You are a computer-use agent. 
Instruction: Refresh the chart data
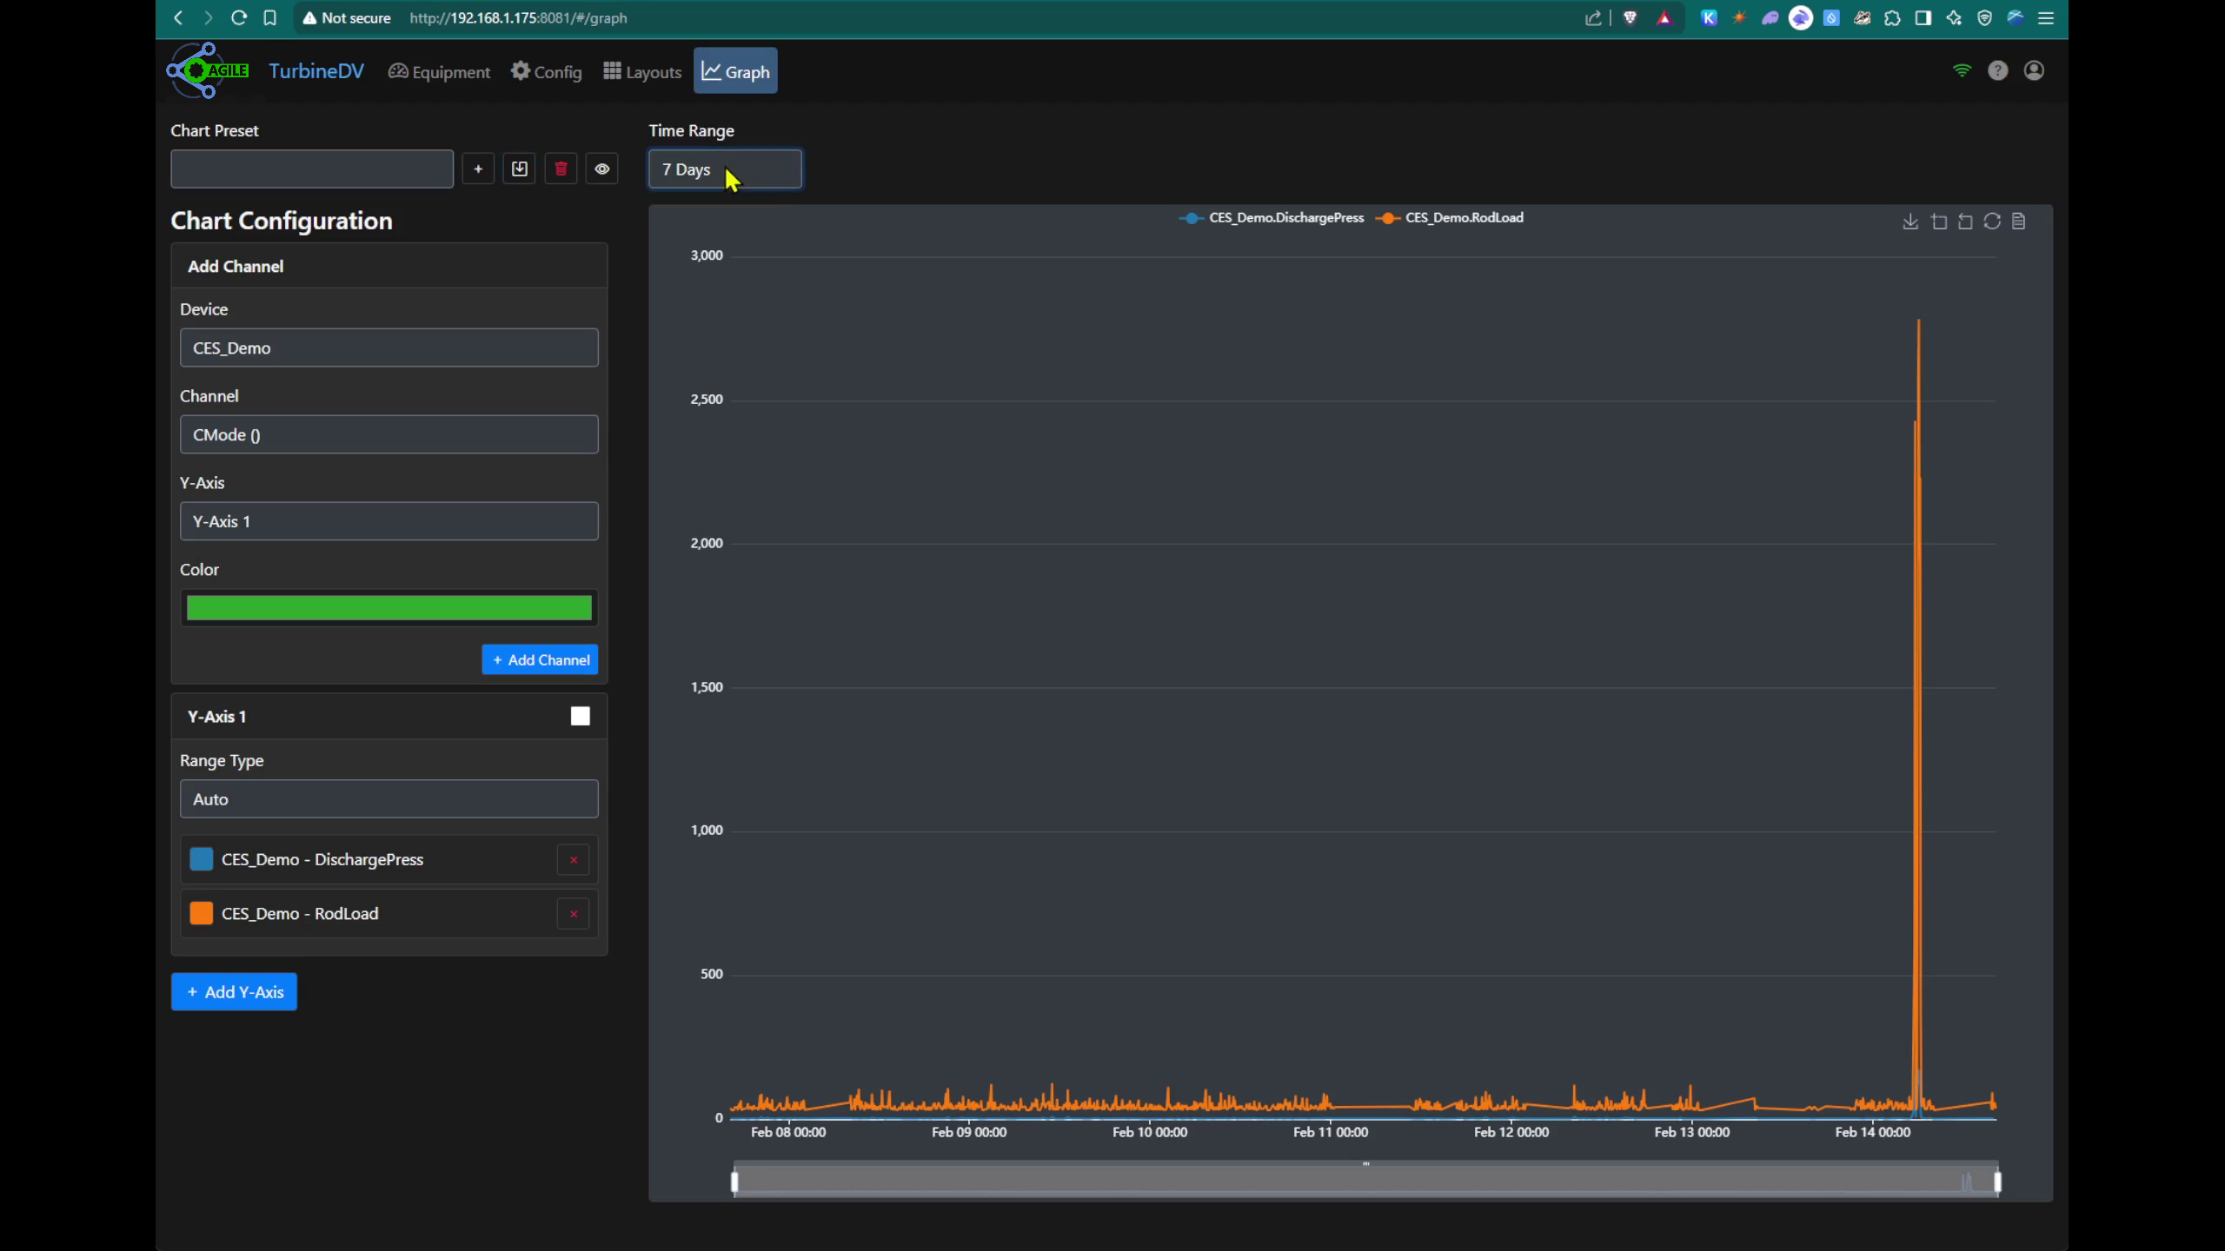tap(1990, 222)
